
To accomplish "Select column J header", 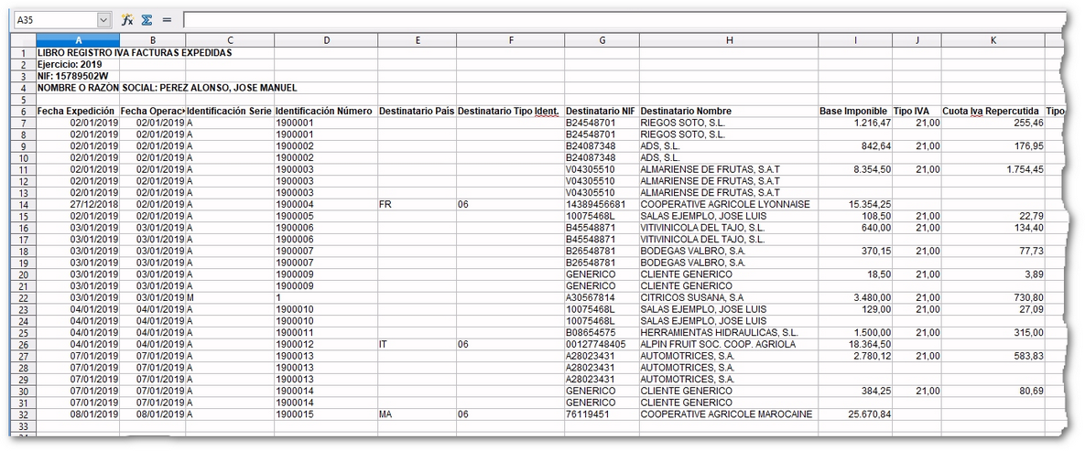I will point(917,41).
